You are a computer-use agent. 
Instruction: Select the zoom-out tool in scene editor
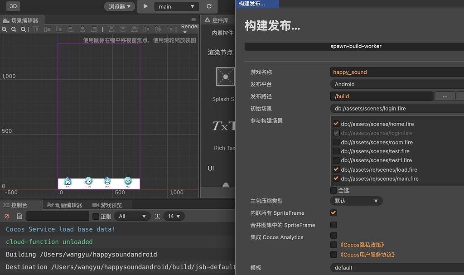point(13,29)
